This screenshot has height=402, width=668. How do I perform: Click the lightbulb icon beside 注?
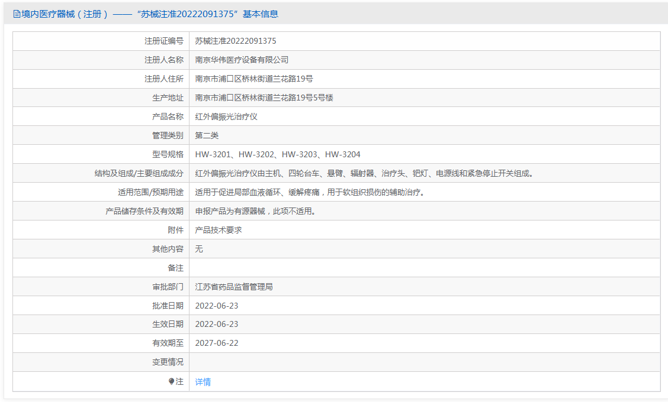coord(171,381)
